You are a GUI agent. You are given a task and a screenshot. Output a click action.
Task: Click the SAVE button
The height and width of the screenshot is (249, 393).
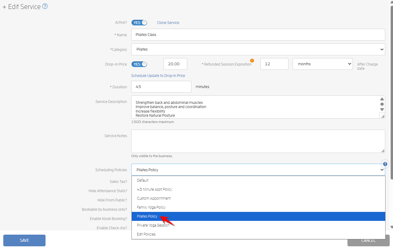24,240
